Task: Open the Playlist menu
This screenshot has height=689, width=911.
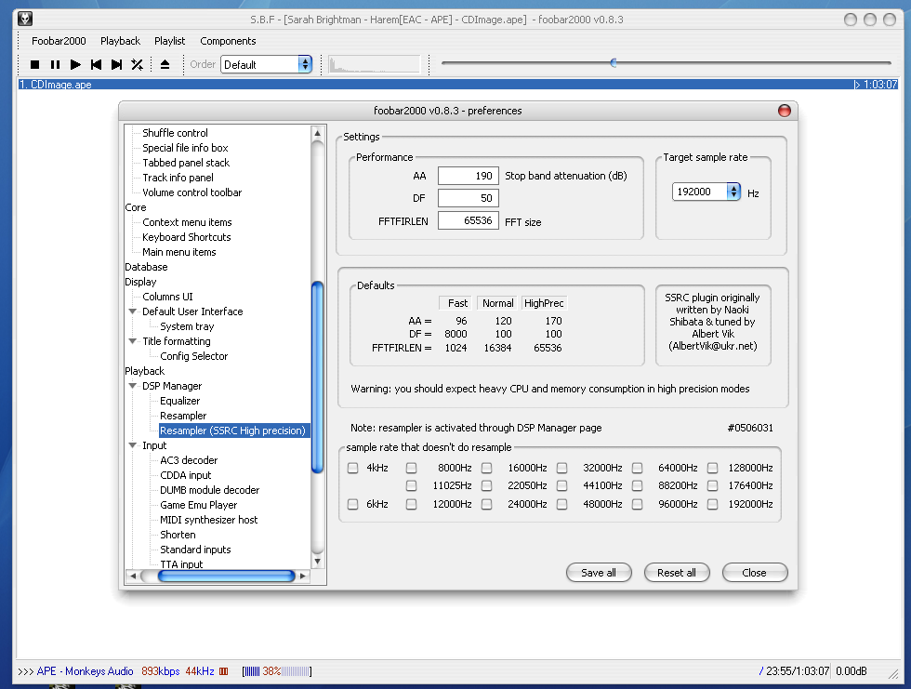Action: pos(169,41)
